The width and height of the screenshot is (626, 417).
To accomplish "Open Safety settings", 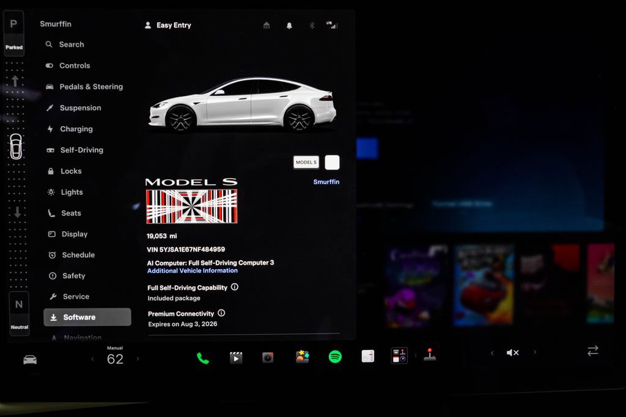I will (67, 275).
